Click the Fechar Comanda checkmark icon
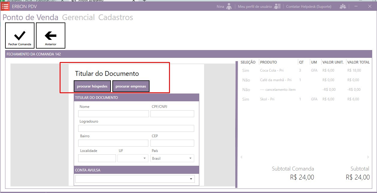This screenshot has width=377, height=193. [20, 36]
